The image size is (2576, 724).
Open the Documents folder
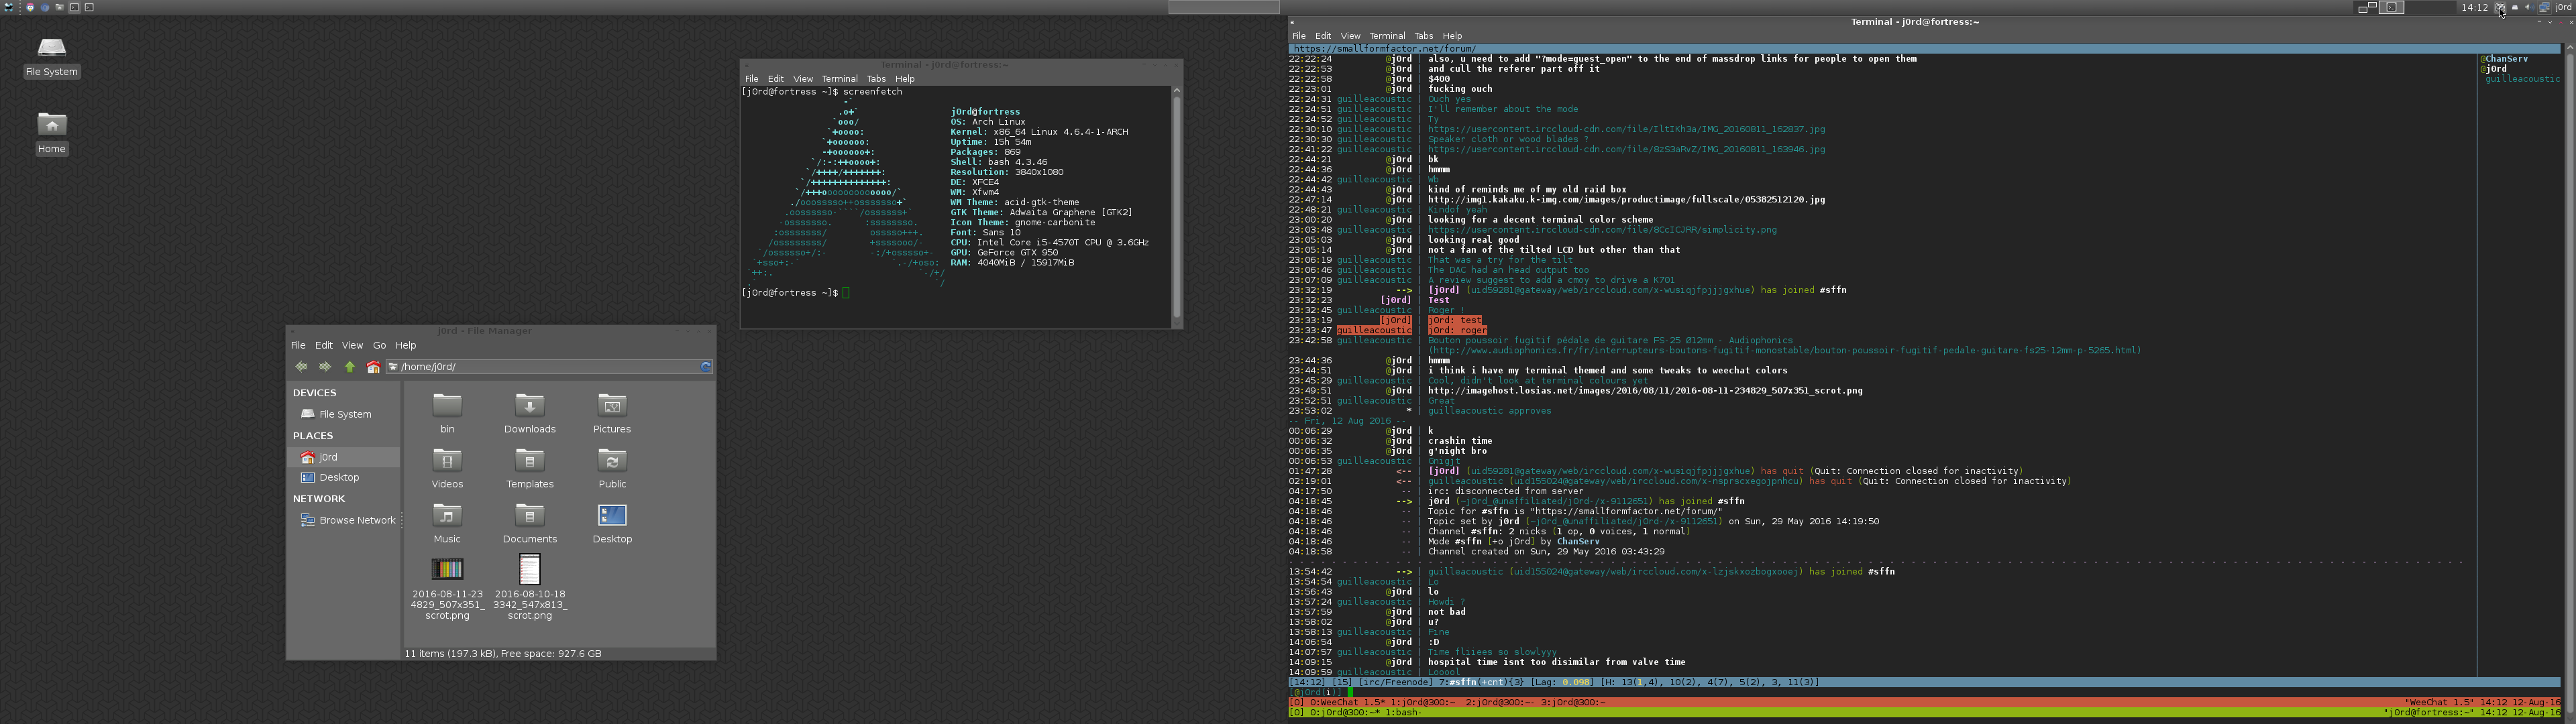coord(530,523)
